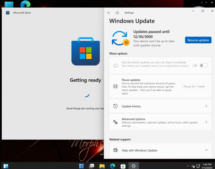The height and width of the screenshot is (169, 215).
Task: Open Update history with its chevron
Action: pos(206,106)
